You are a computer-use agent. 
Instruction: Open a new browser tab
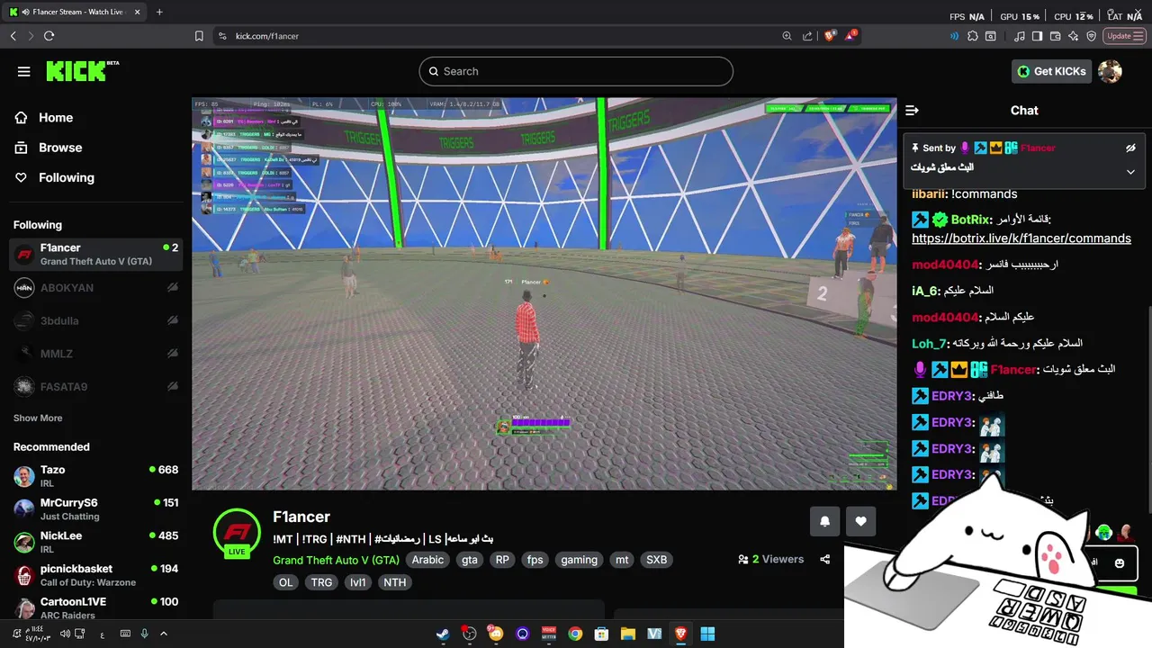tap(159, 12)
